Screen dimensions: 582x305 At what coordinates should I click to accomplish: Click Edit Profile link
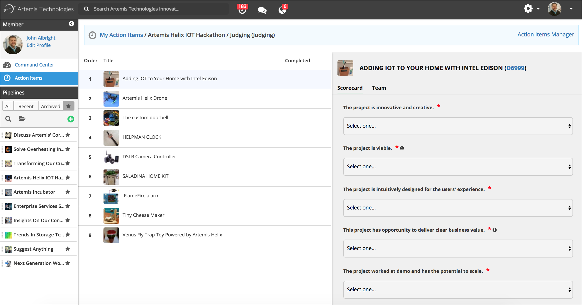(x=39, y=45)
